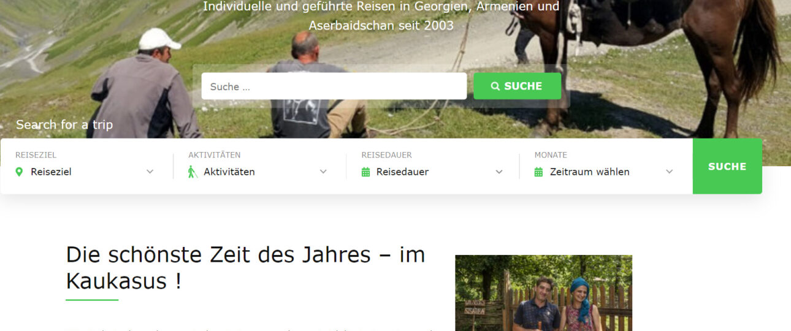
Task: Click the hiker icon beside Aktivitäten
Action: pyautogui.click(x=193, y=172)
